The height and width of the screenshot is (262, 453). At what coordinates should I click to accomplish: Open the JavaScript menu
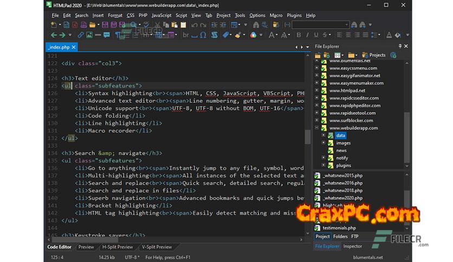click(x=161, y=15)
